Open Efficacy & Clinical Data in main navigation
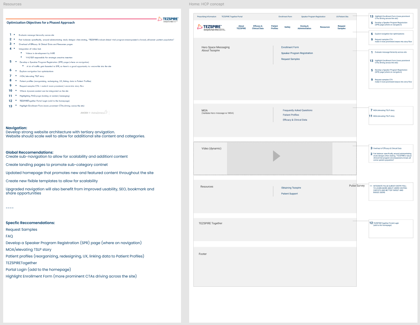Viewport: 420px width, 325px height. tap(258, 27)
